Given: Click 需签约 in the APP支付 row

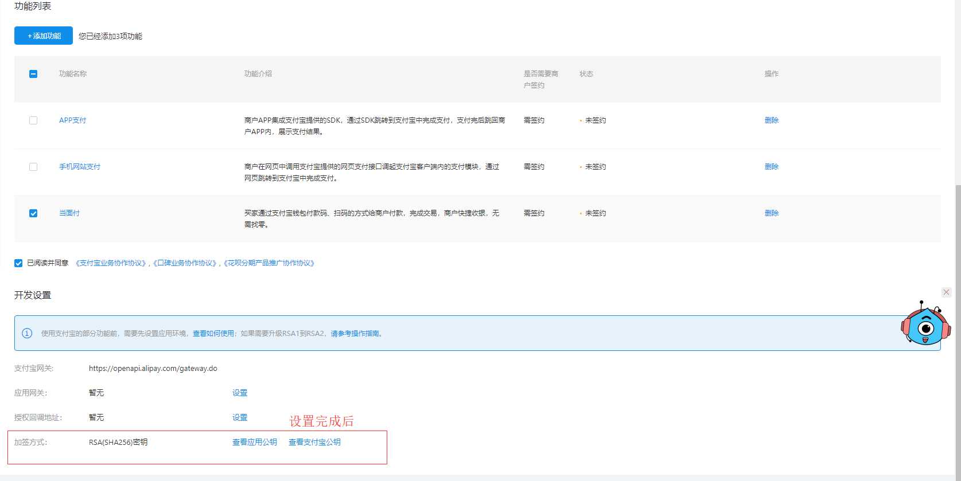Looking at the screenshot, I should [534, 120].
